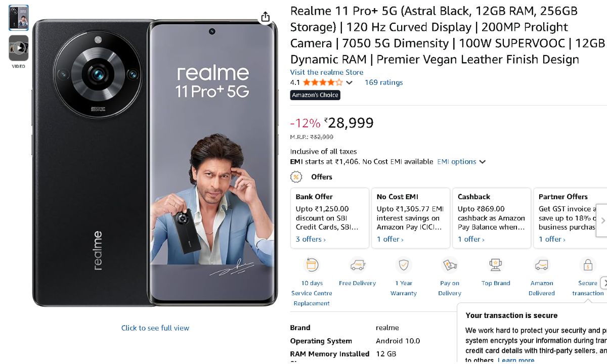Click the 1 Year Warranty shield icon
The width and height of the screenshot is (607, 364).
coord(404,265)
